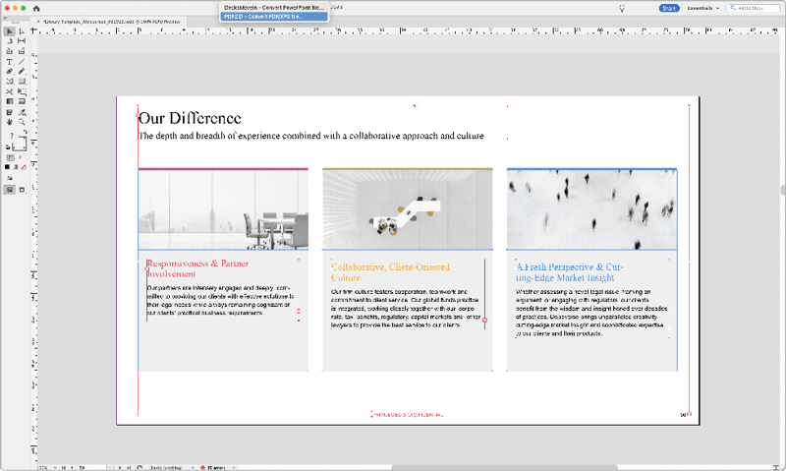Click the Home icon in title bar
Image resolution: width=786 pixels, height=471 pixels.
36,8
